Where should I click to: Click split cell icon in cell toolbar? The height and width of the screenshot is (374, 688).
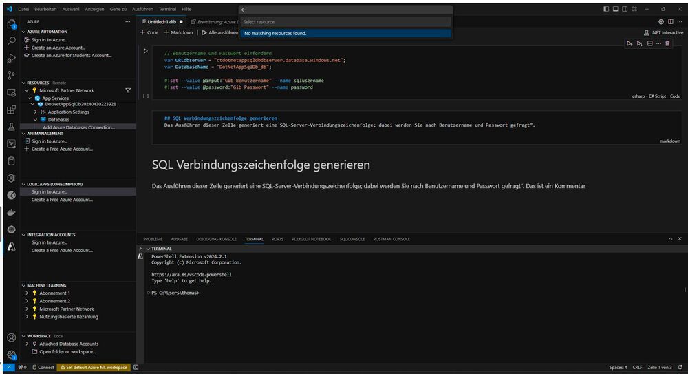pyautogui.click(x=649, y=43)
